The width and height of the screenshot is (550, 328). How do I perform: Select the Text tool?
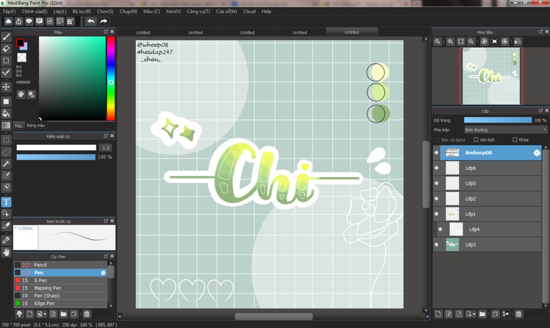click(6, 202)
